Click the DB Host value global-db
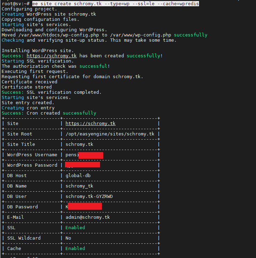Screen dimensions: 256x258 coord(78,175)
